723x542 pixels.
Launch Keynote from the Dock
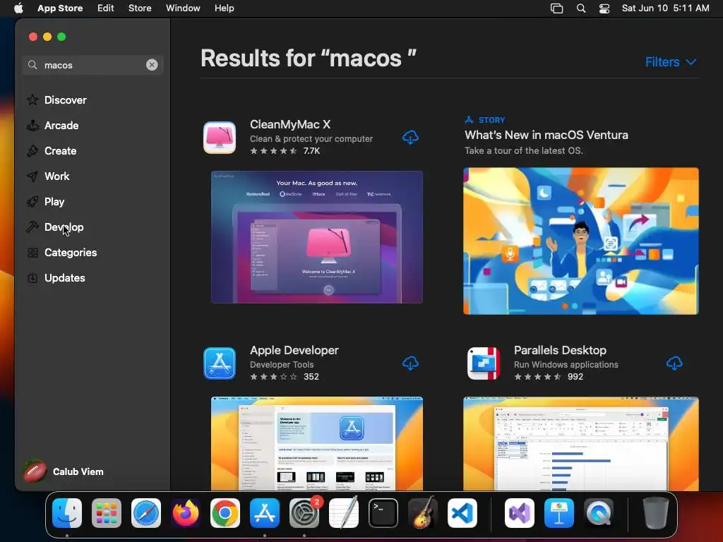(559, 513)
